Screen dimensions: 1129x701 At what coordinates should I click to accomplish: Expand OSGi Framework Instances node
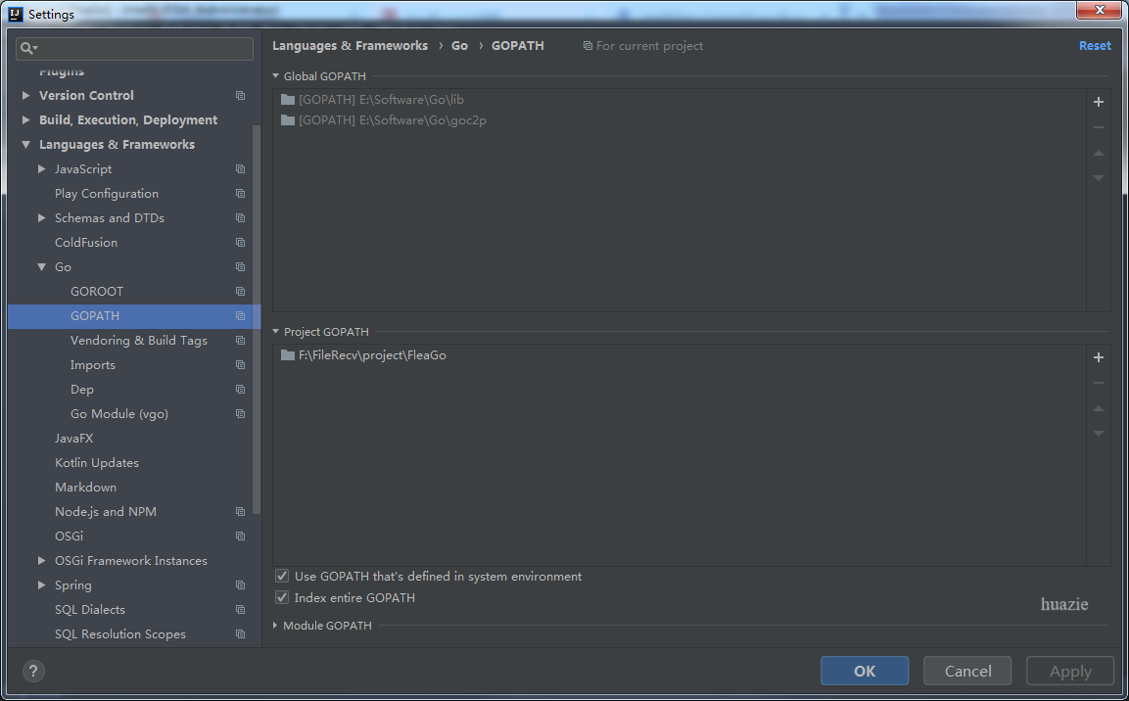pos(42,560)
